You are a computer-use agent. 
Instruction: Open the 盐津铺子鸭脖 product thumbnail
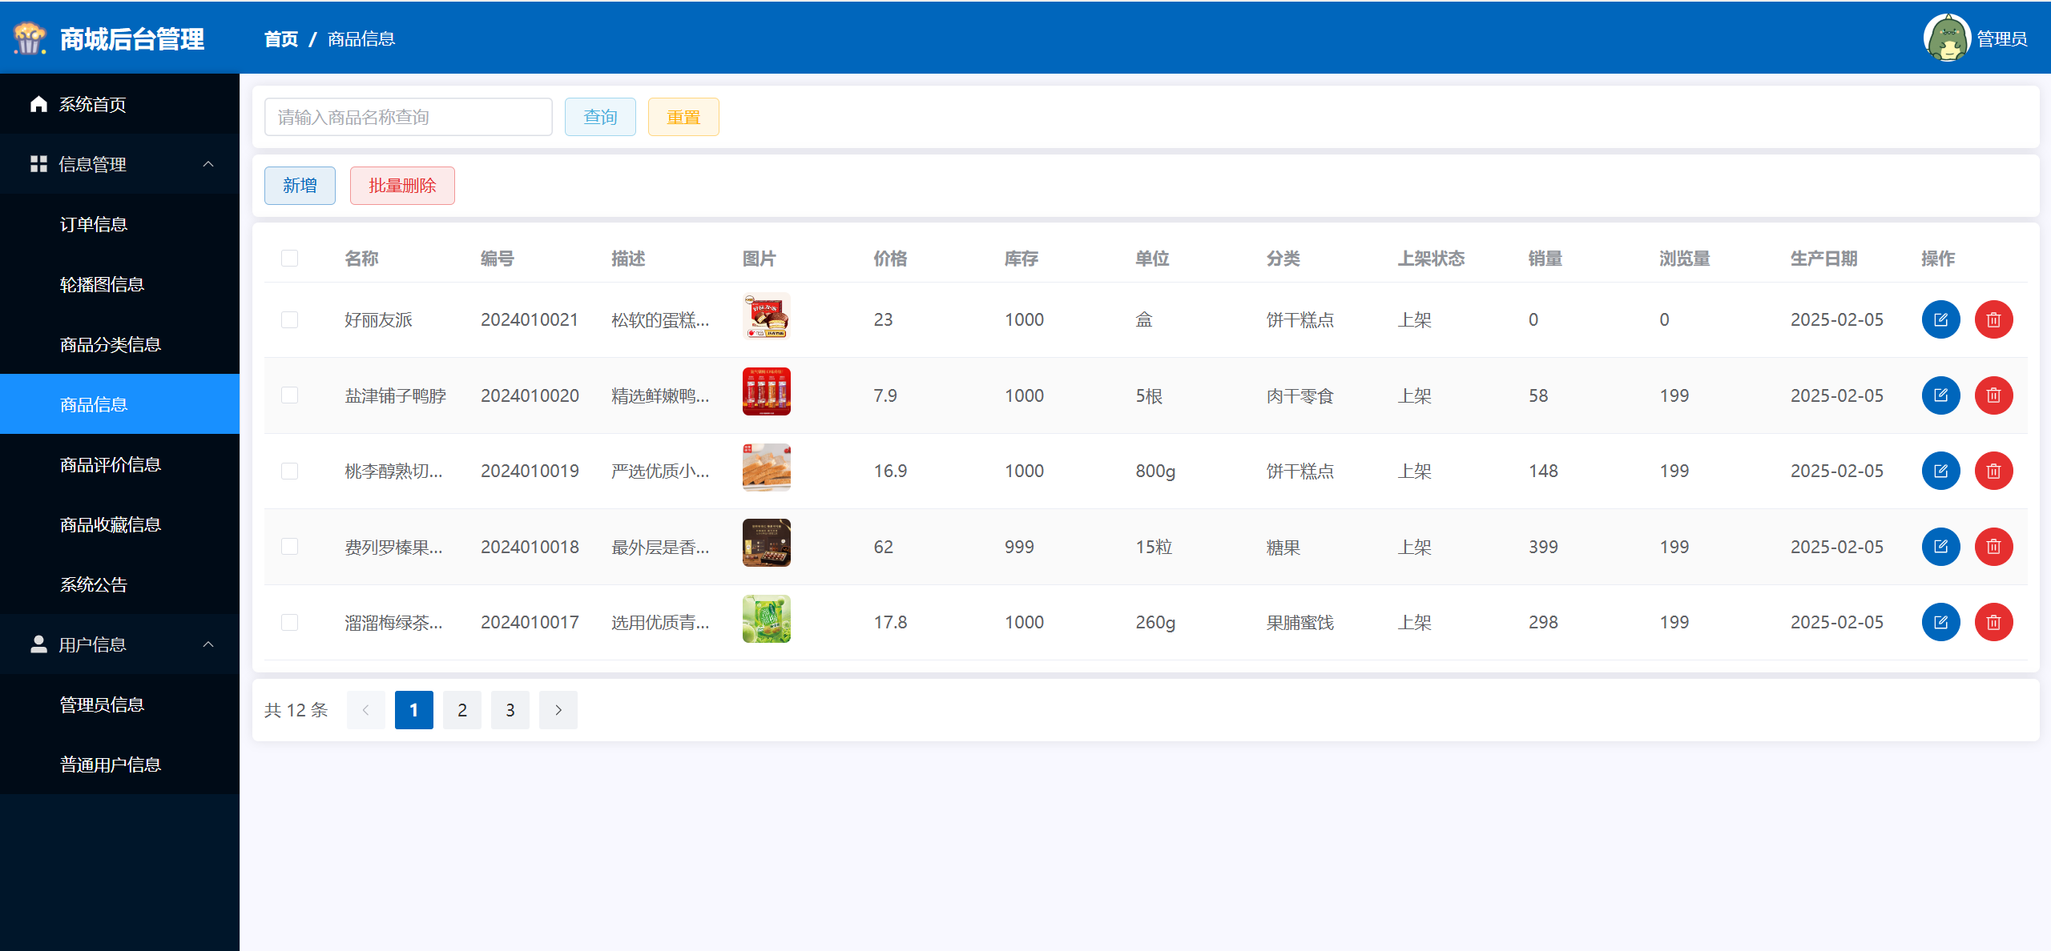[766, 391]
